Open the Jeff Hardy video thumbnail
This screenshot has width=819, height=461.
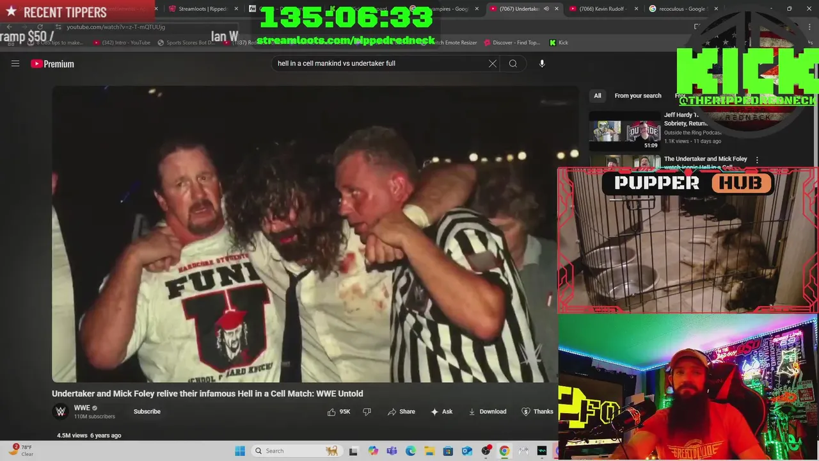point(624,131)
